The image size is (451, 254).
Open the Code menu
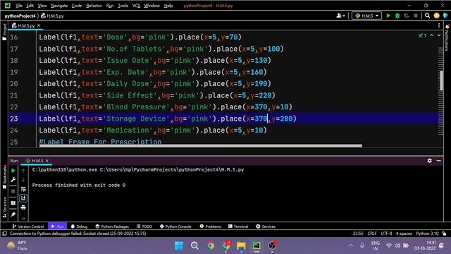tap(77, 6)
